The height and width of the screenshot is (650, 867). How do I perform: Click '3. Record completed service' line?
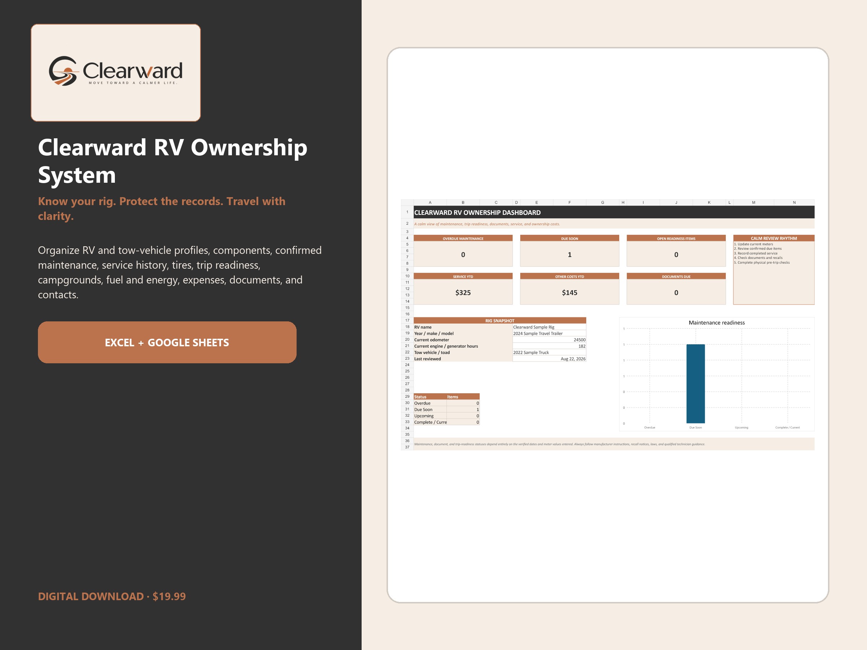pos(756,253)
